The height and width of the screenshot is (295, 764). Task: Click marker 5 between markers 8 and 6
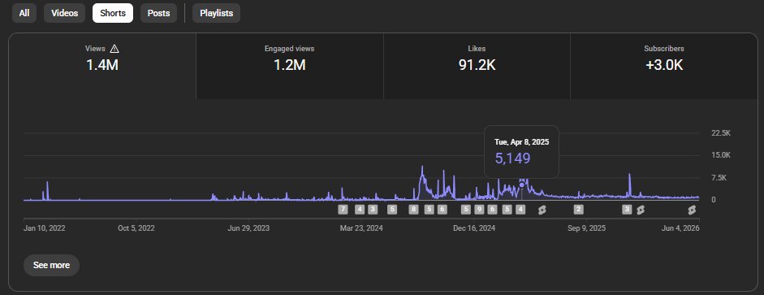click(429, 210)
